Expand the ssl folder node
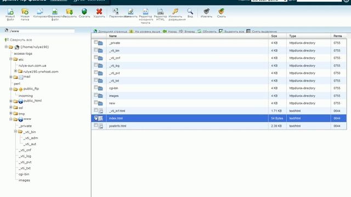 click(x=11, y=107)
